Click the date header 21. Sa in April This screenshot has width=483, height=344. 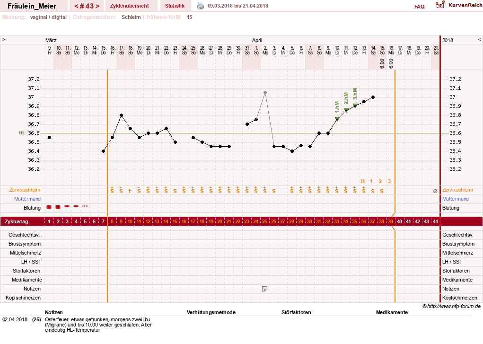[x=436, y=50]
